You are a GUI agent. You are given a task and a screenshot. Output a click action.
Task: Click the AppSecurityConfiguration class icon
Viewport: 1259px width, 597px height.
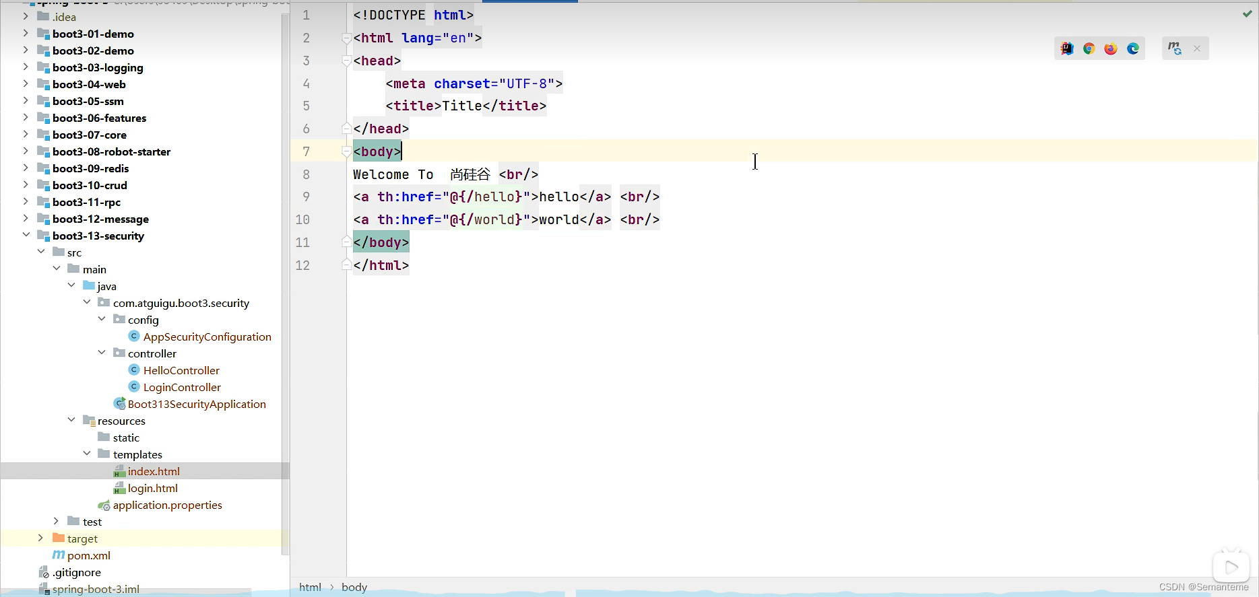(x=134, y=336)
